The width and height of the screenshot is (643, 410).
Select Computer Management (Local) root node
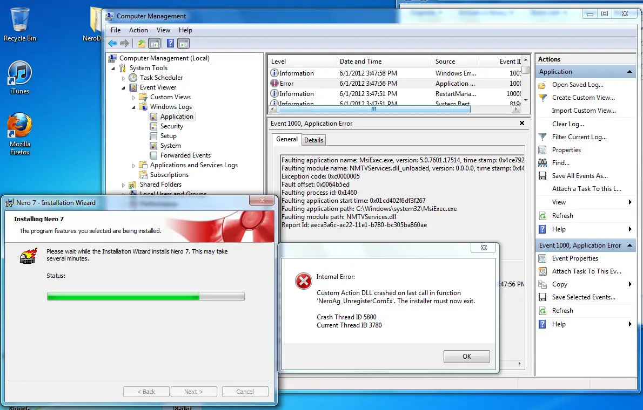164,59
